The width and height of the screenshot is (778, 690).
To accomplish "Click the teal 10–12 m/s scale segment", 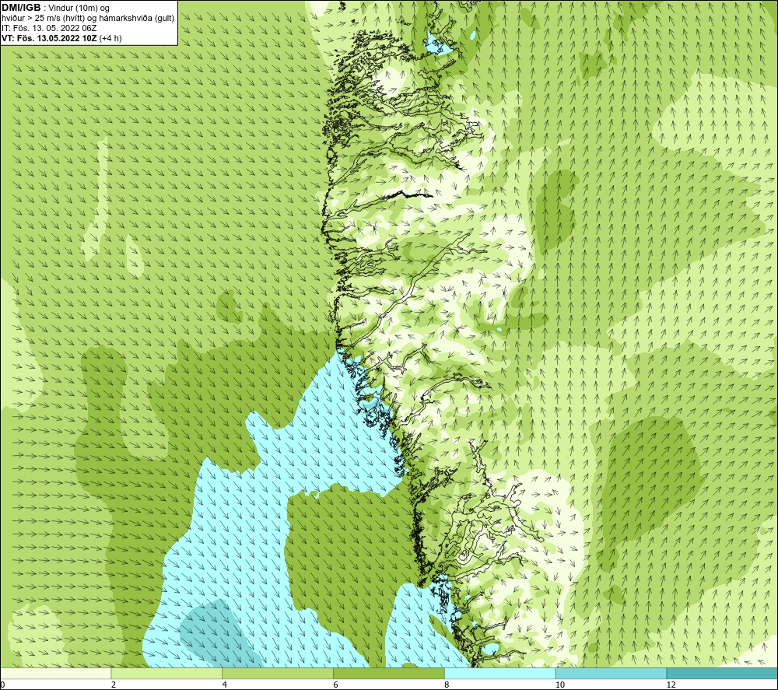I will pyautogui.click(x=612, y=673).
